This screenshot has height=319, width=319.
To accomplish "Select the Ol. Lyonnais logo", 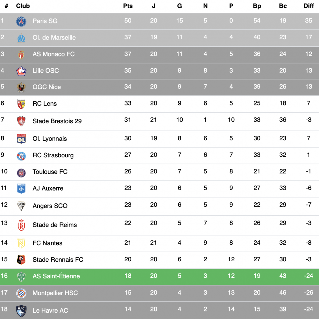I will click(21, 139).
